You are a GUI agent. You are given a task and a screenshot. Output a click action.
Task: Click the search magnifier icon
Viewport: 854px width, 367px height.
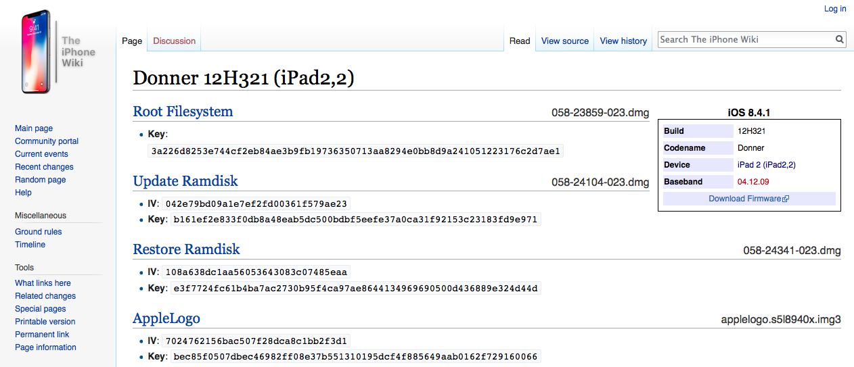pos(840,39)
